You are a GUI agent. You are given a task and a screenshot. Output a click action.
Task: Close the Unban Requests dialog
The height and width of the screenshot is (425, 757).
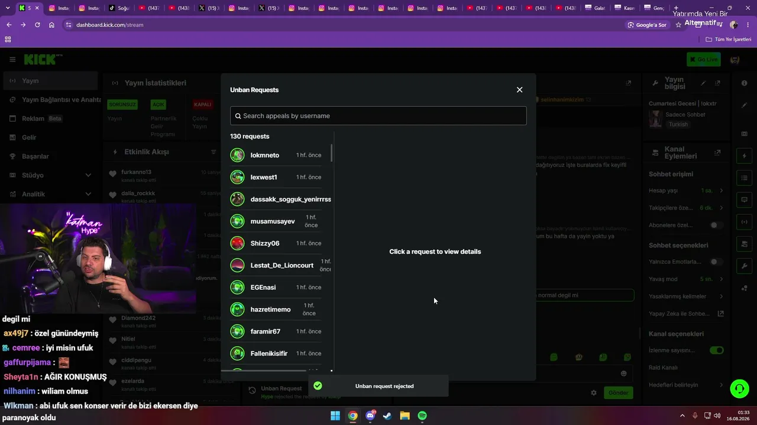point(519,90)
